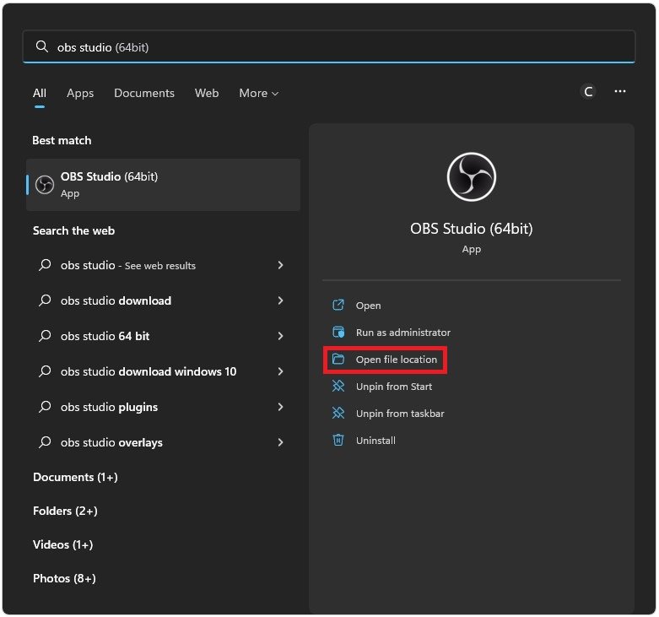Click the OBS icon in Best match result
This screenshot has width=659, height=617.
(45, 185)
